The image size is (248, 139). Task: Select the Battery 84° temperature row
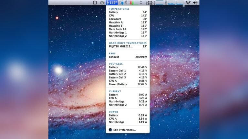click(128, 12)
